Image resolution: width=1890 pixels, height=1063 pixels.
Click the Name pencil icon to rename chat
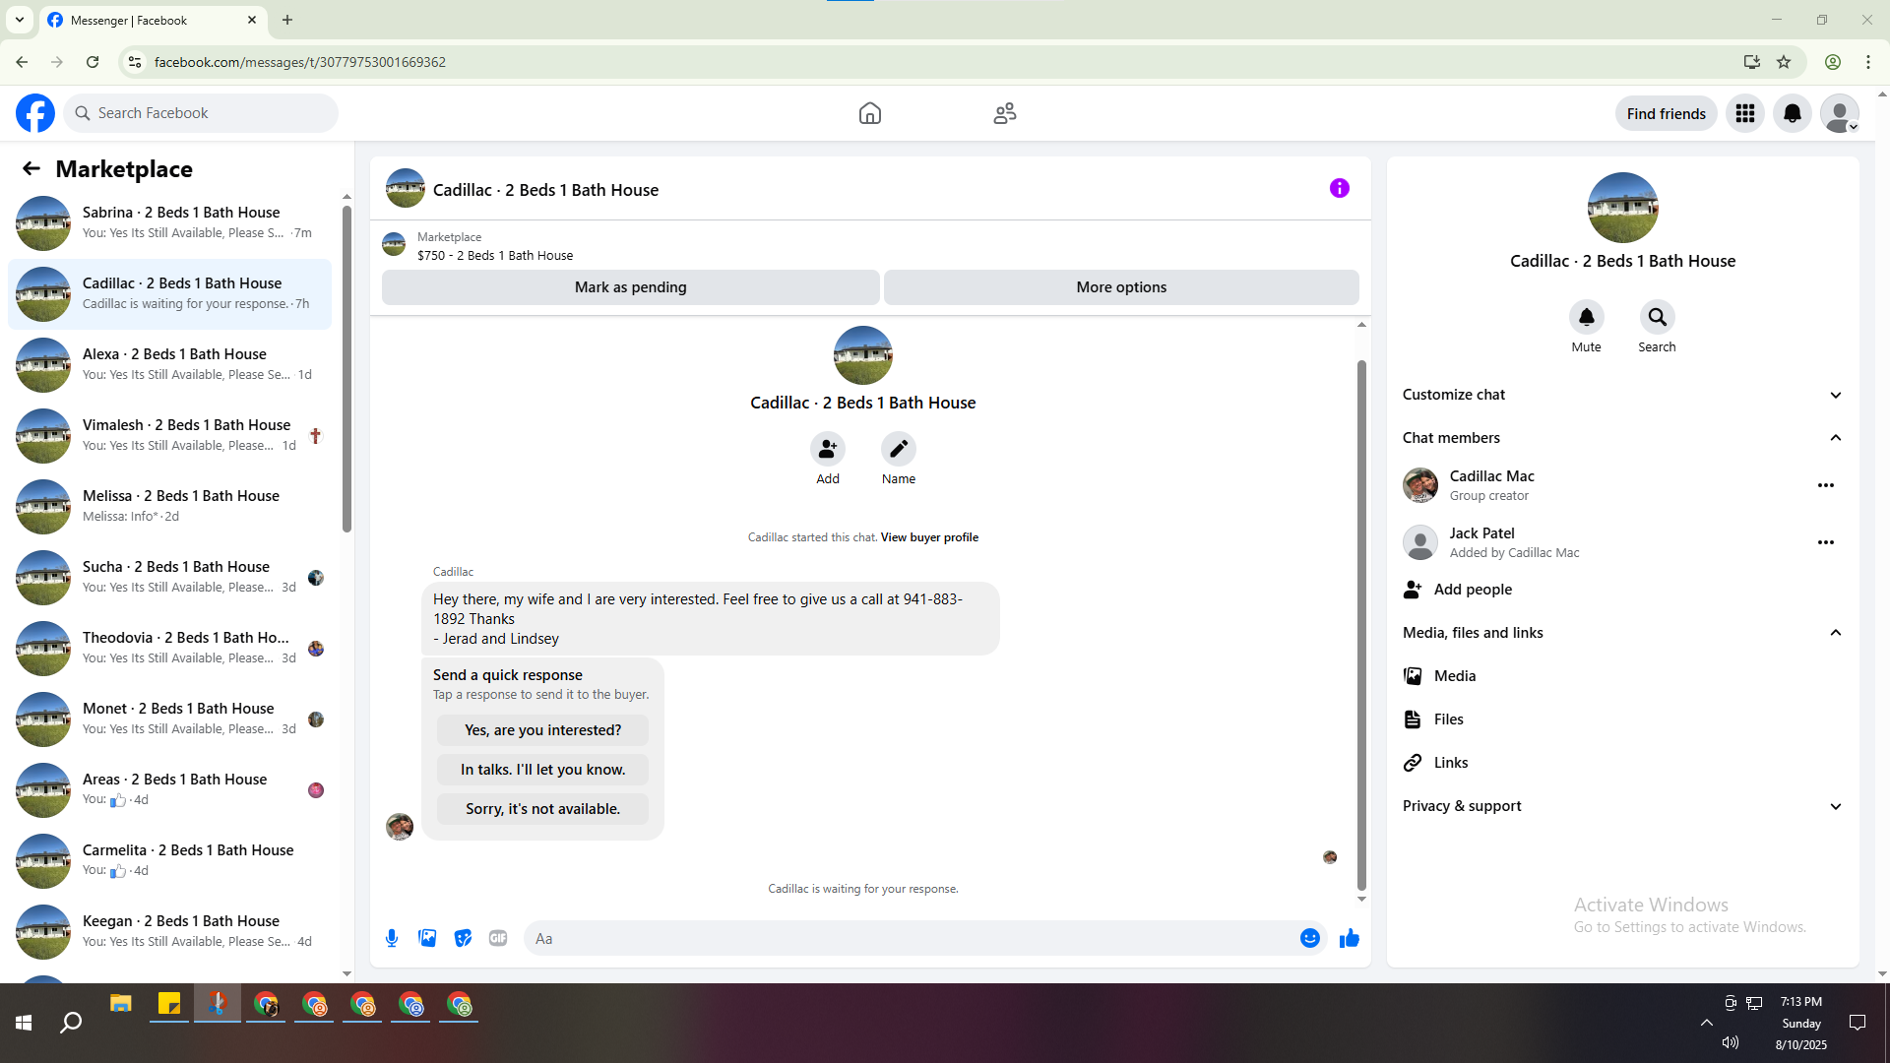click(898, 450)
